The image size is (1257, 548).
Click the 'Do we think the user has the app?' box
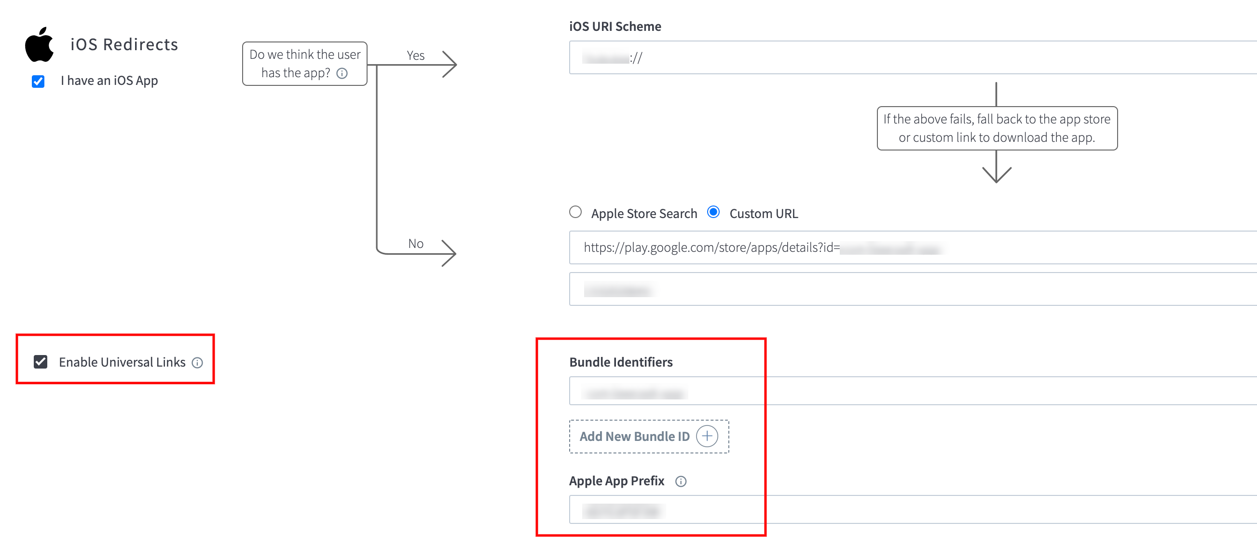[304, 64]
